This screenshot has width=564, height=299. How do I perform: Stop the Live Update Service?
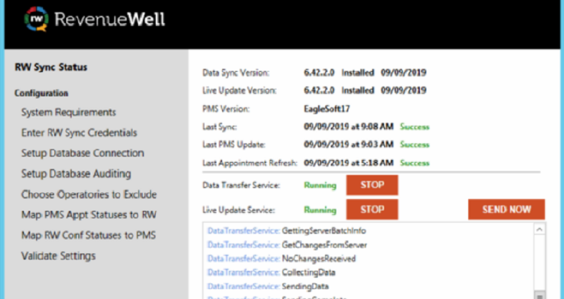click(x=372, y=209)
